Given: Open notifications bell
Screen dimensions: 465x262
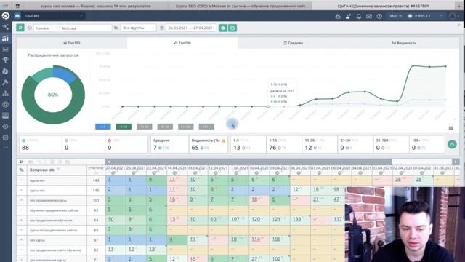Looking at the screenshot, I should [x=358, y=16].
